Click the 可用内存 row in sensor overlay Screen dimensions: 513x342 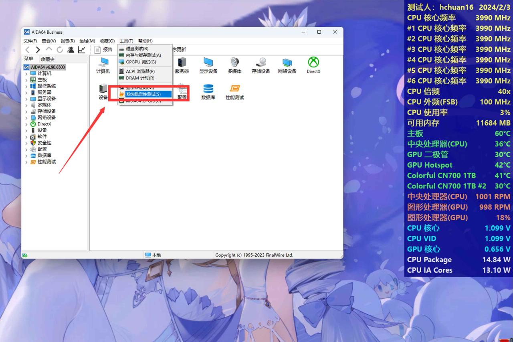[x=458, y=123]
